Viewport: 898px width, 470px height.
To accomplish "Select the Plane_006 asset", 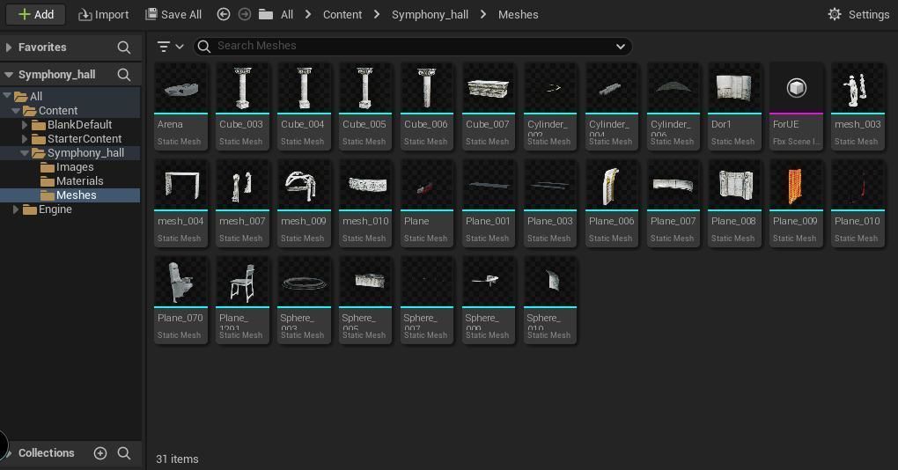I will point(612,203).
